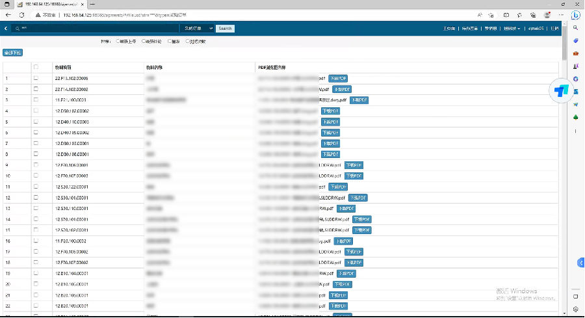Open the tab actions icon at window top-left

(6, 4)
